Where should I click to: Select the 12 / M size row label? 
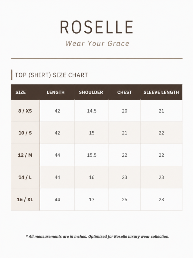[x=25, y=155]
